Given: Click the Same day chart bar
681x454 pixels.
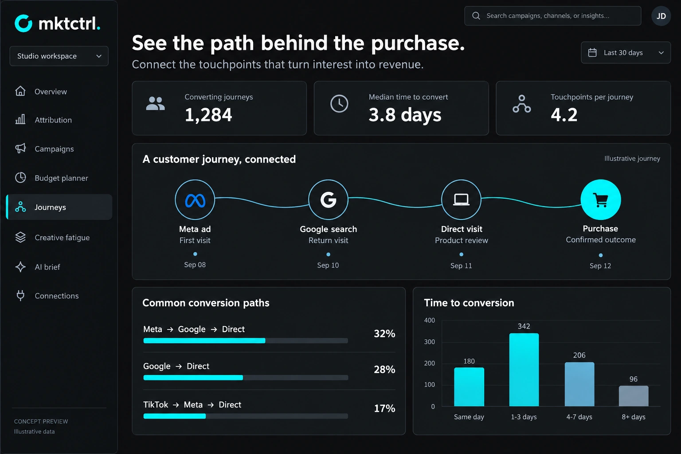Looking at the screenshot, I should pyautogui.click(x=469, y=387).
